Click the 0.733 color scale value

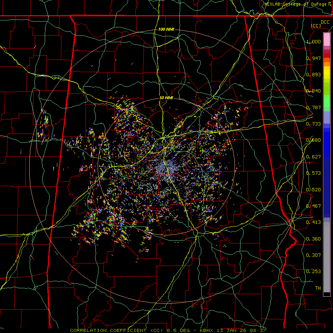(313, 124)
